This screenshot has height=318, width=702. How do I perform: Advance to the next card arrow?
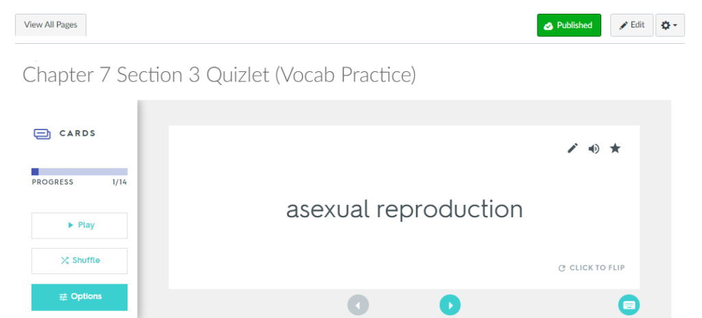point(450,304)
